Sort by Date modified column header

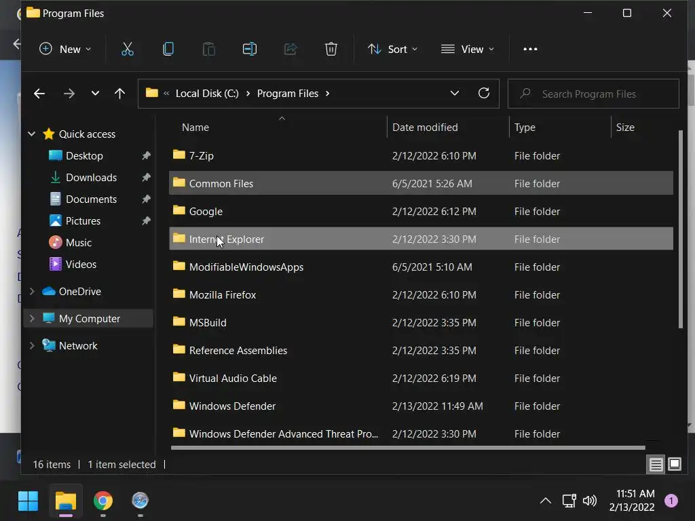[425, 127]
